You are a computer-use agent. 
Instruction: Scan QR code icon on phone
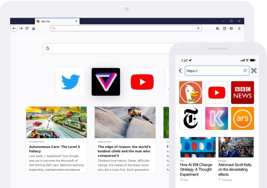[x=254, y=71]
